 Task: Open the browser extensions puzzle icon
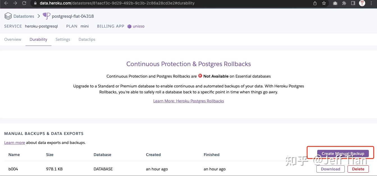click(344, 3)
